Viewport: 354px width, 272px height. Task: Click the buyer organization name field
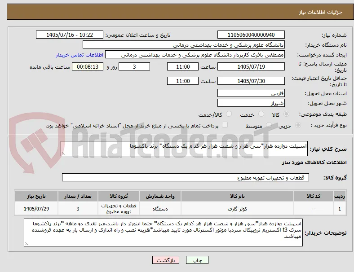[184, 44]
